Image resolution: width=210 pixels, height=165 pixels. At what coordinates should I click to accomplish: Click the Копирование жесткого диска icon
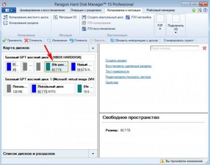5,17
